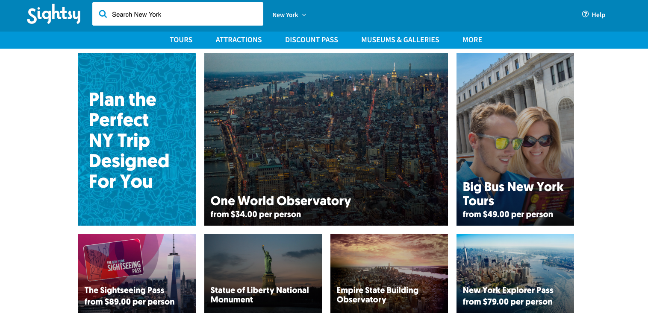Open Statue of Liberty National Monument card

click(x=263, y=273)
